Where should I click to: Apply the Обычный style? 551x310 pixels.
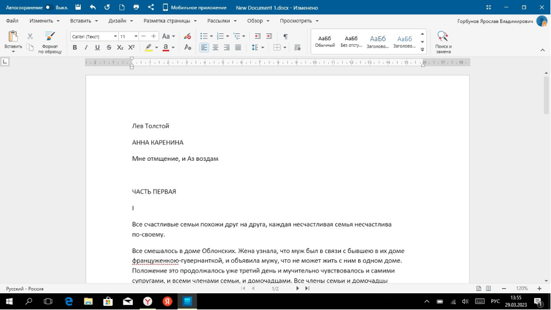[325, 41]
